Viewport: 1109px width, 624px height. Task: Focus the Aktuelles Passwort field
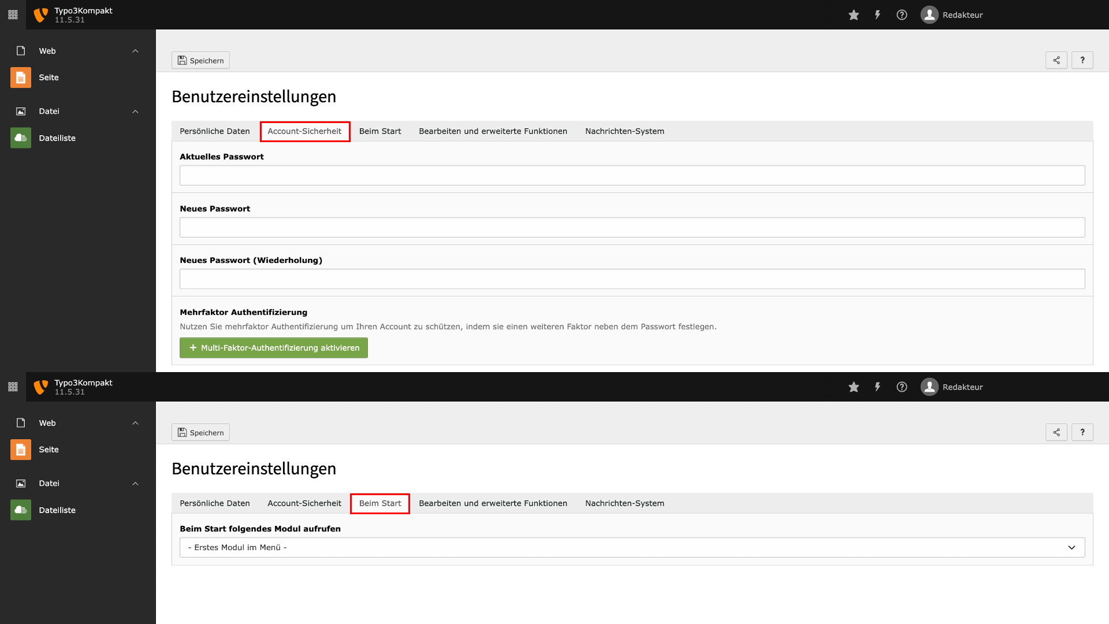tap(632, 175)
